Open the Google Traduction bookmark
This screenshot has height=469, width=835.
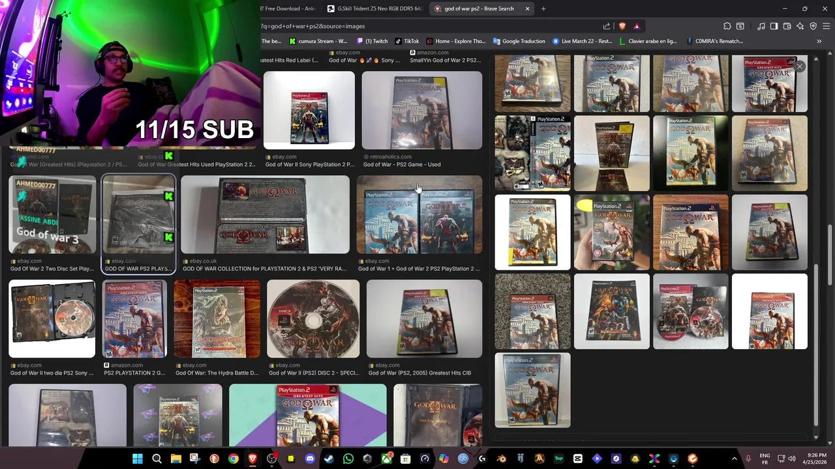519,41
